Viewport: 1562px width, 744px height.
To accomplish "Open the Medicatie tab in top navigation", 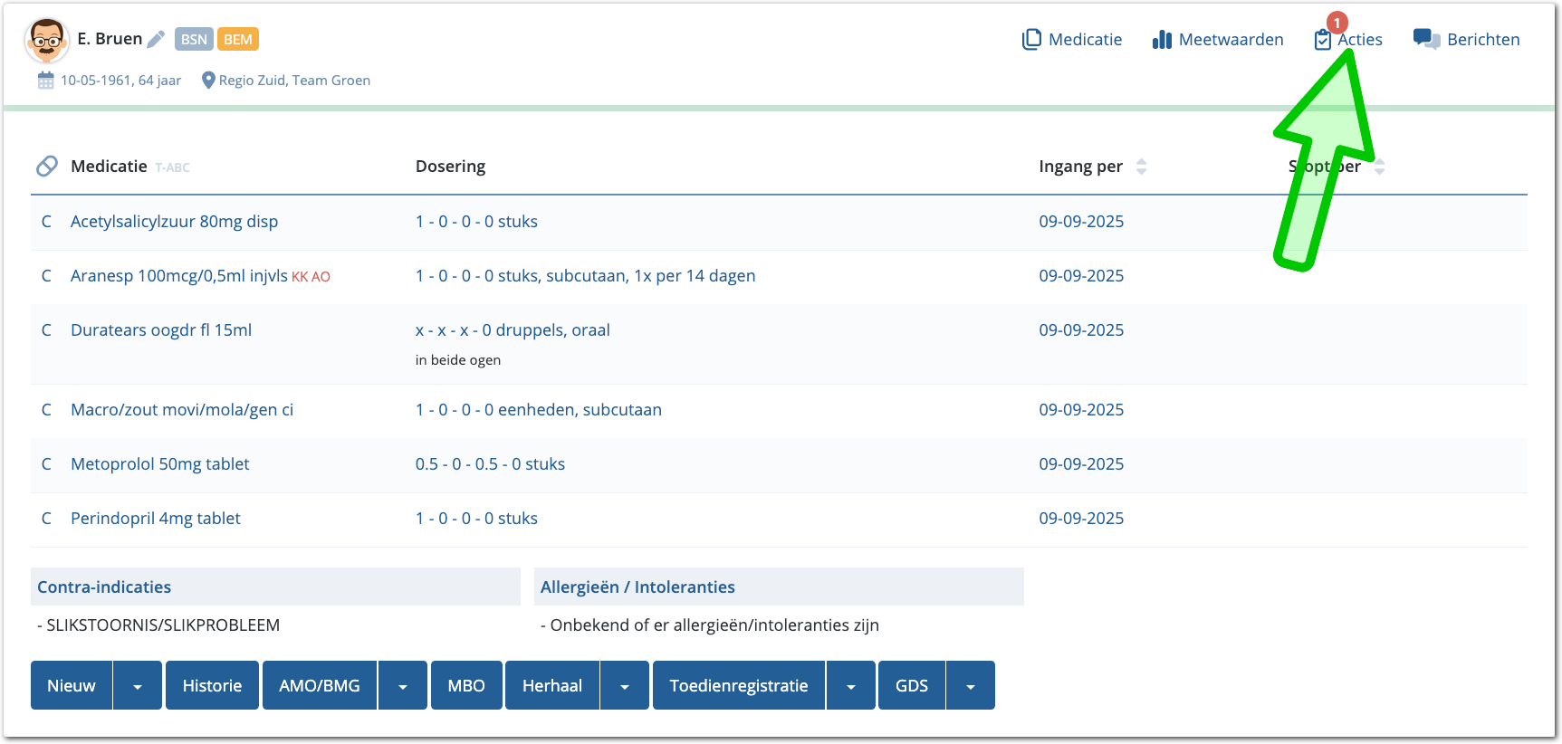I will [1072, 40].
